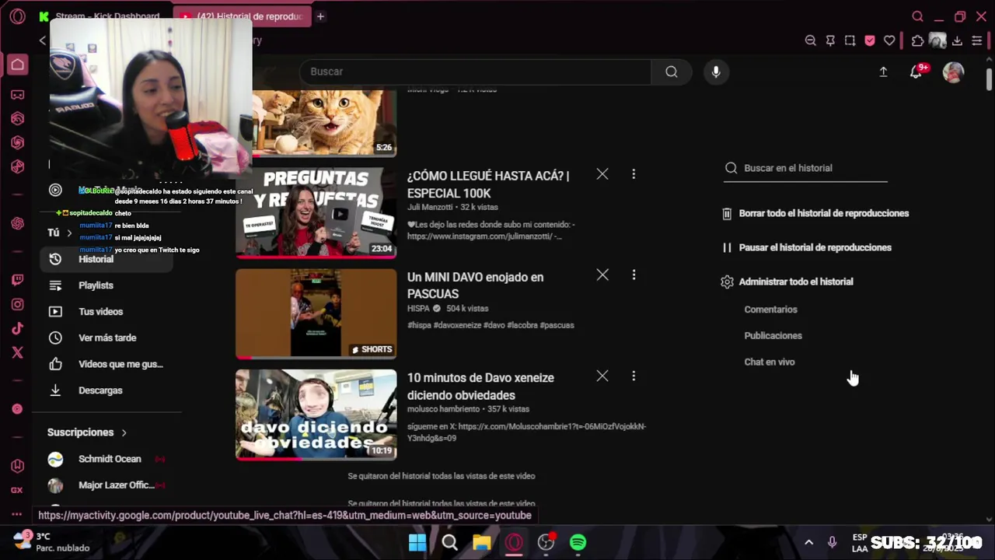Switch to 'Stream - Kick Dashboard' tab

[x=107, y=16]
